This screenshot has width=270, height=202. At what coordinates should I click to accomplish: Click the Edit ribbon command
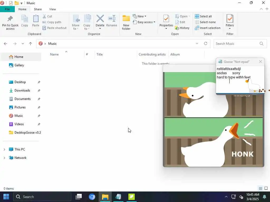(180, 22)
